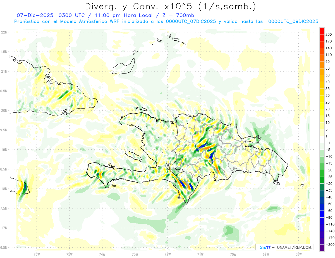Click the '-35' value on the color scale
This screenshot has height=258, width=335.
(x=329, y=190)
